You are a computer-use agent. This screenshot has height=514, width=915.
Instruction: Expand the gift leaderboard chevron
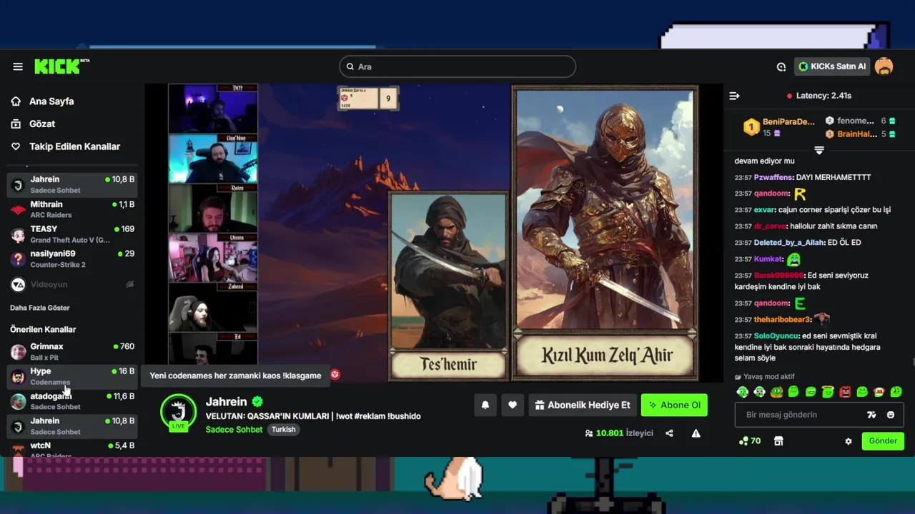(819, 150)
